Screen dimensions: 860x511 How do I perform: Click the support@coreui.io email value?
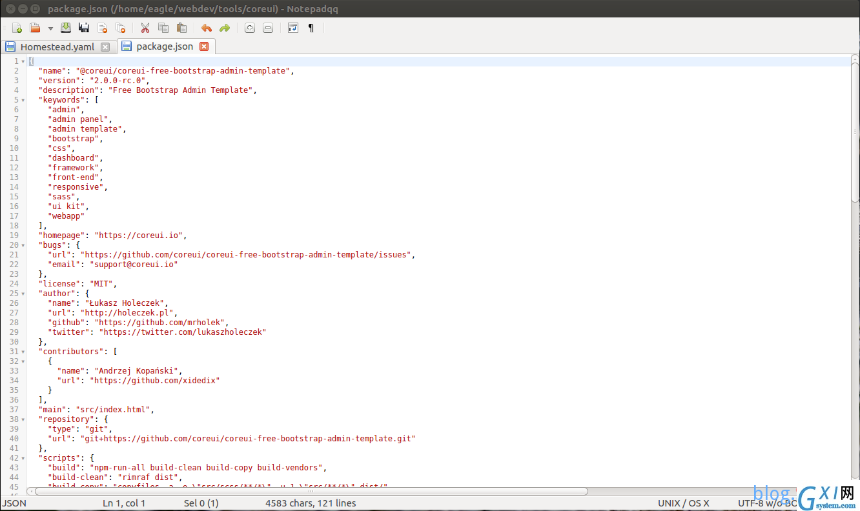coord(134,265)
